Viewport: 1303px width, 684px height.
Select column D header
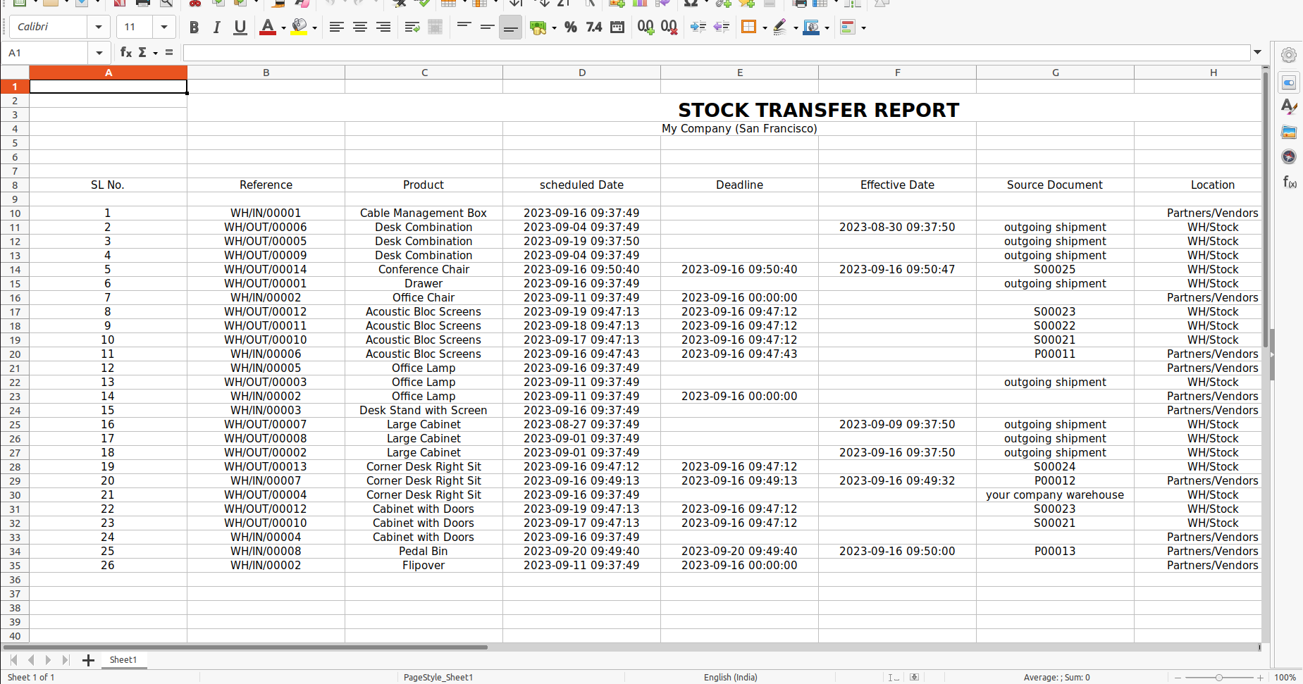click(x=581, y=73)
